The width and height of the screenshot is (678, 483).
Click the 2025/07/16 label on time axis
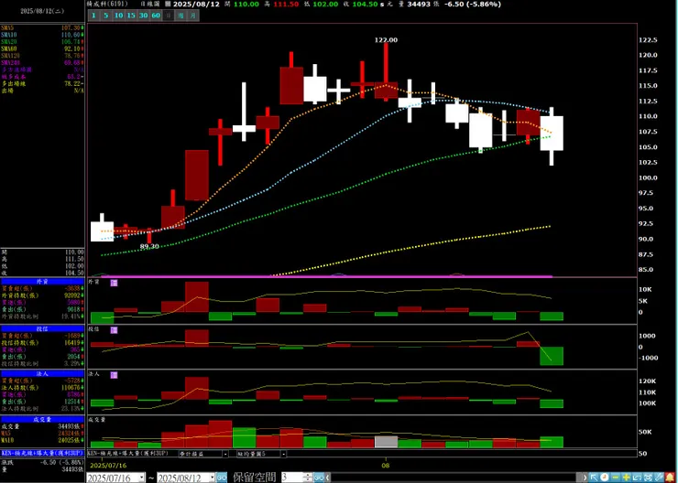coord(108,466)
